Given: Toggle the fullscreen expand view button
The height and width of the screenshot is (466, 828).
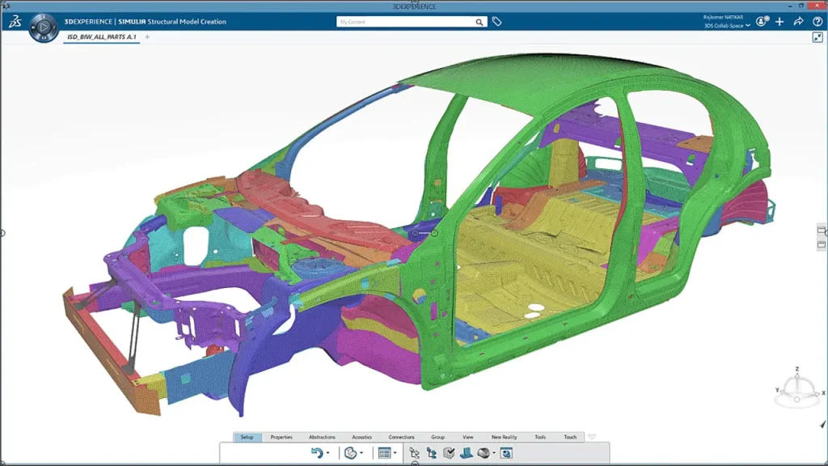Looking at the screenshot, I should coord(817,37).
